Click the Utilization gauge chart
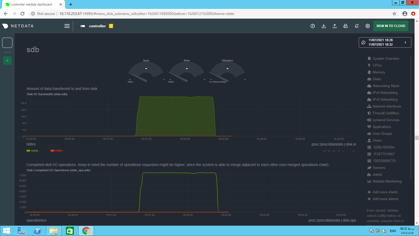This screenshot has height=236, width=419. pyautogui.click(x=227, y=71)
